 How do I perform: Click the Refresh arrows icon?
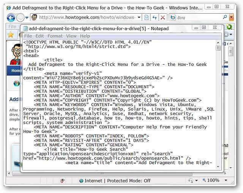pyautogui.click(x=155, y=17)
